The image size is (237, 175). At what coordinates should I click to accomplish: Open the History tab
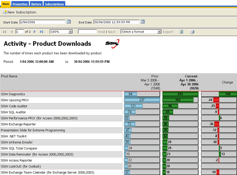pos(36,4)
